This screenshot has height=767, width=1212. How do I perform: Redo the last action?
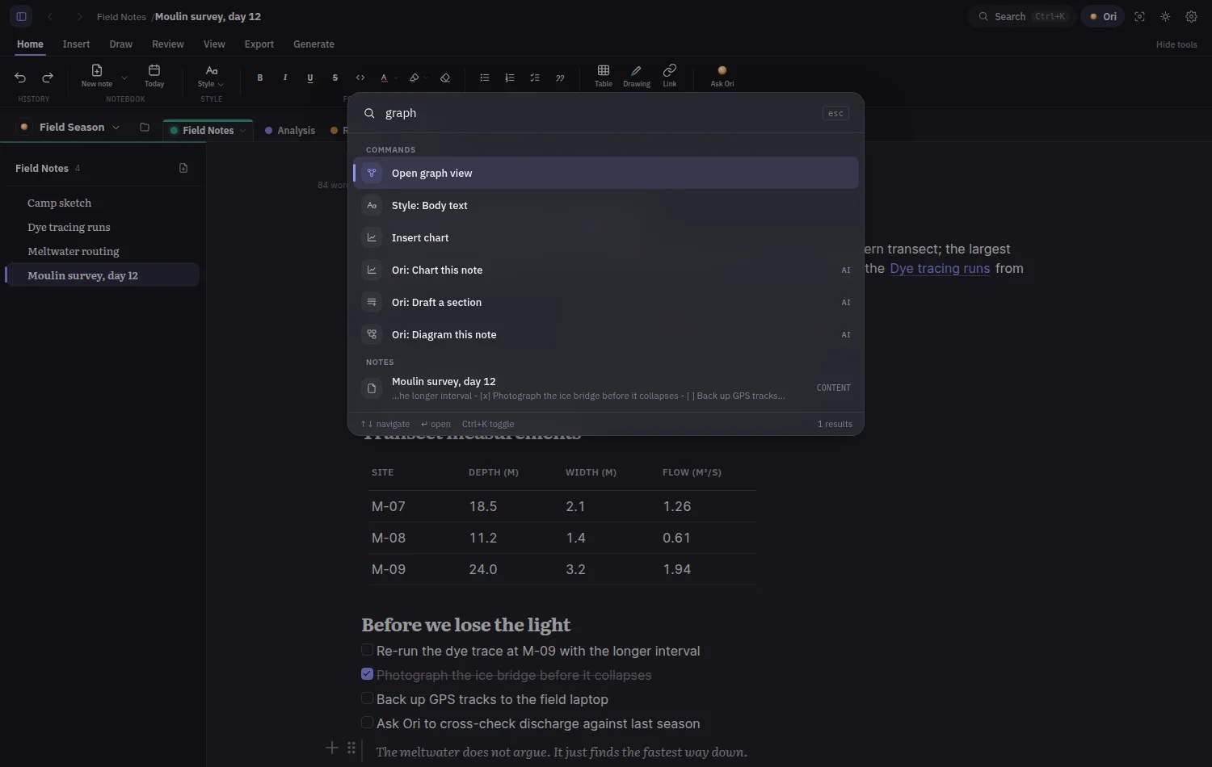click(48, 78)
